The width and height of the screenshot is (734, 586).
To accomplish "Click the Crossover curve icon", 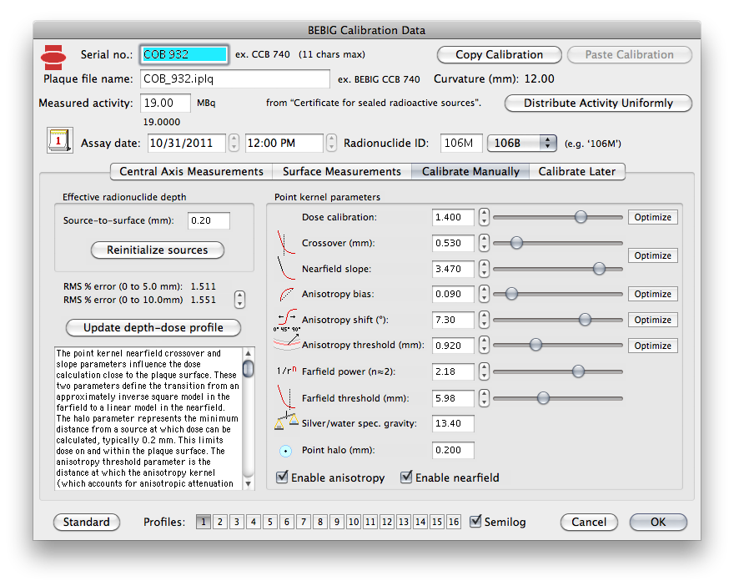I will pyautogui.click(x=285, y=243).
